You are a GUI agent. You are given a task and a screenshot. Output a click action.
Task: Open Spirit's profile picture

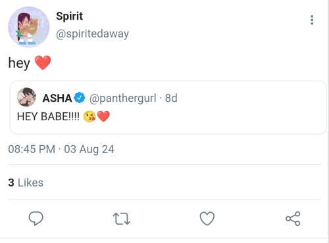29,27
